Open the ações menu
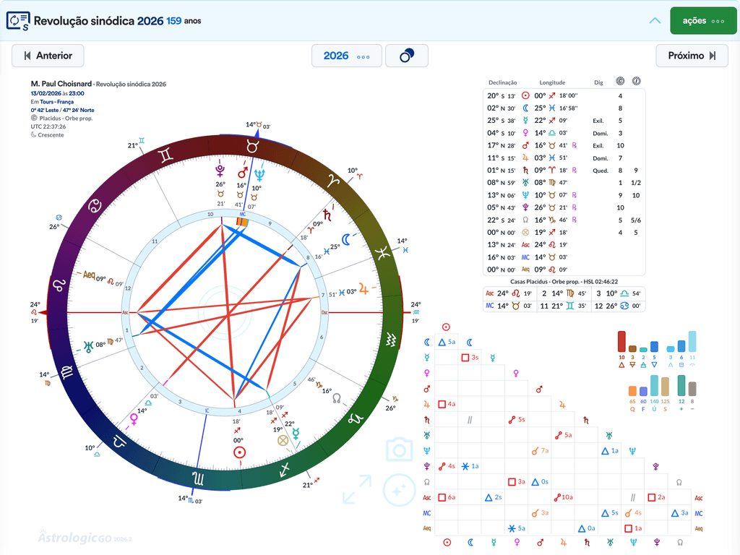Image resolution: width=740 pixels, height=555 pixels. [702, 21]
